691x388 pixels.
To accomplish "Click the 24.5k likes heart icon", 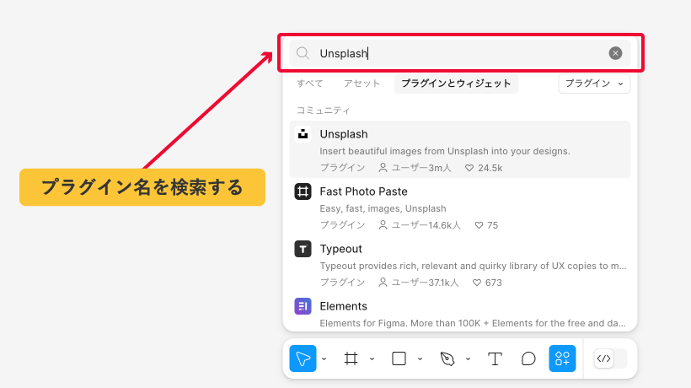I will (469, 168).
